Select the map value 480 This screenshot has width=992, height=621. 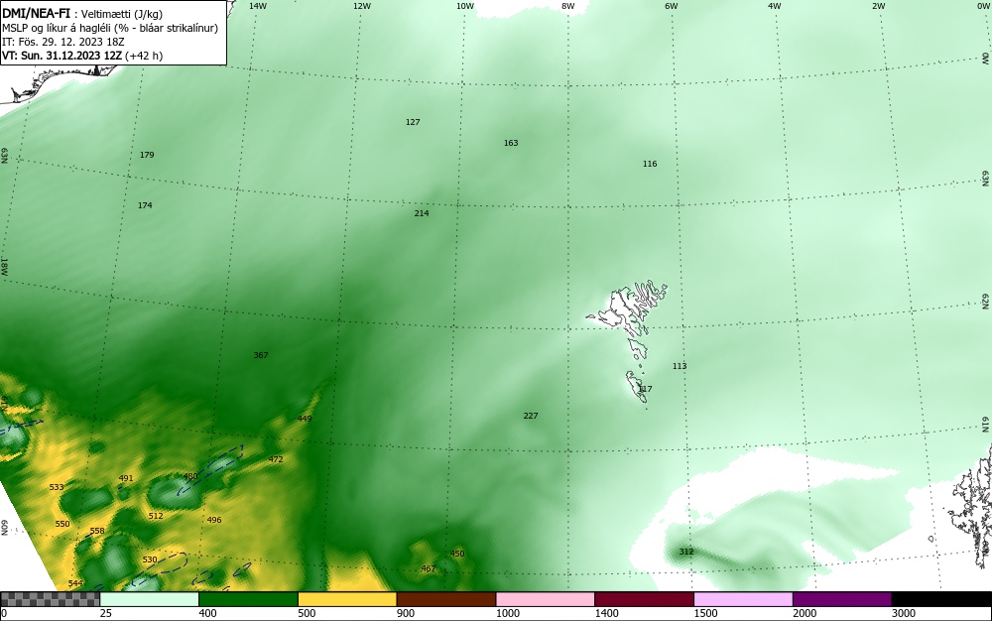[x=190, y=477]
